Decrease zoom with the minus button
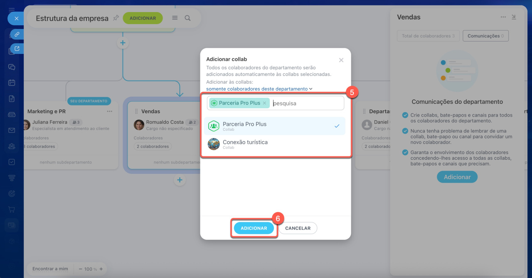 81,269
